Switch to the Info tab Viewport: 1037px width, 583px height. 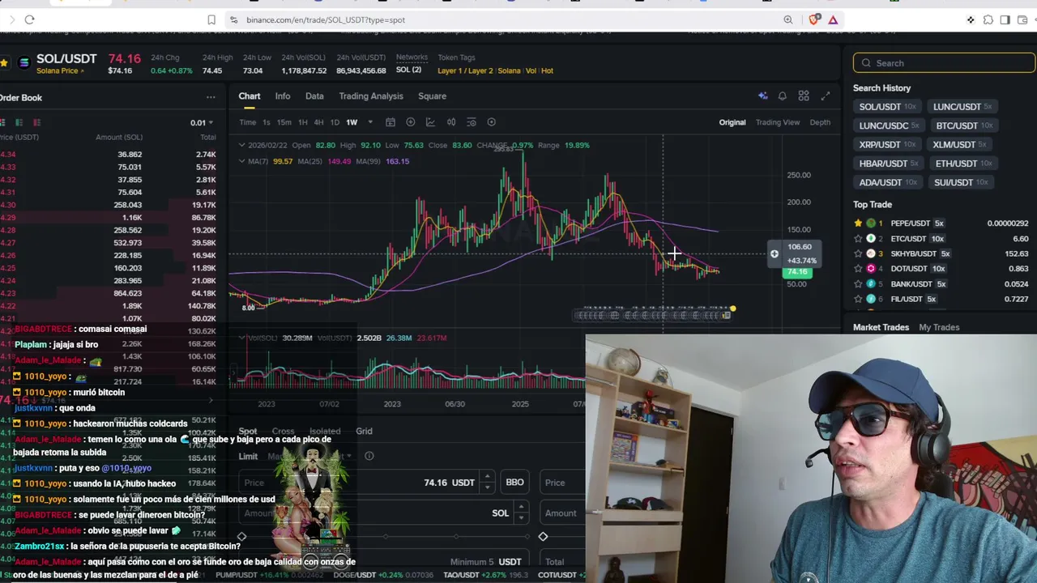[283, 96]
